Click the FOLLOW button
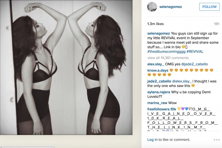This screenshot has height=148, width=222. (x=209, y=7)
